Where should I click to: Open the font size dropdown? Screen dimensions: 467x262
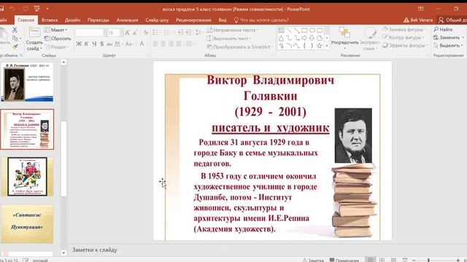point(122,32)
